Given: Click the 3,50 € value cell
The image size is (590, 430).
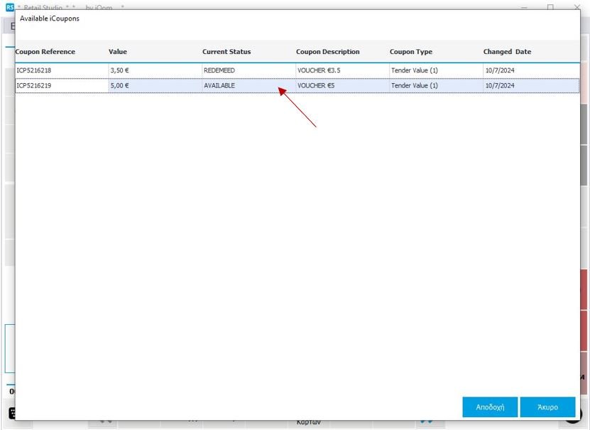Looking at the screenshot, I should click(120, 71).
